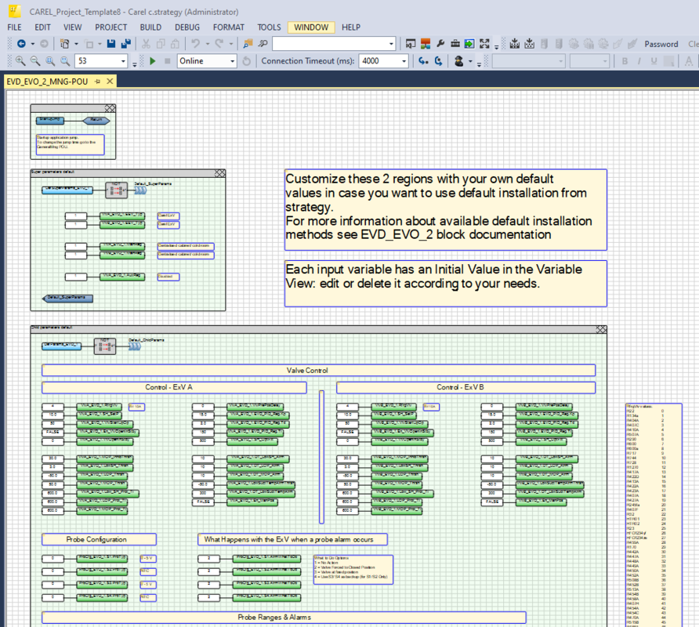Toggle full screen with the expand-arrows icon

(484, 44)
